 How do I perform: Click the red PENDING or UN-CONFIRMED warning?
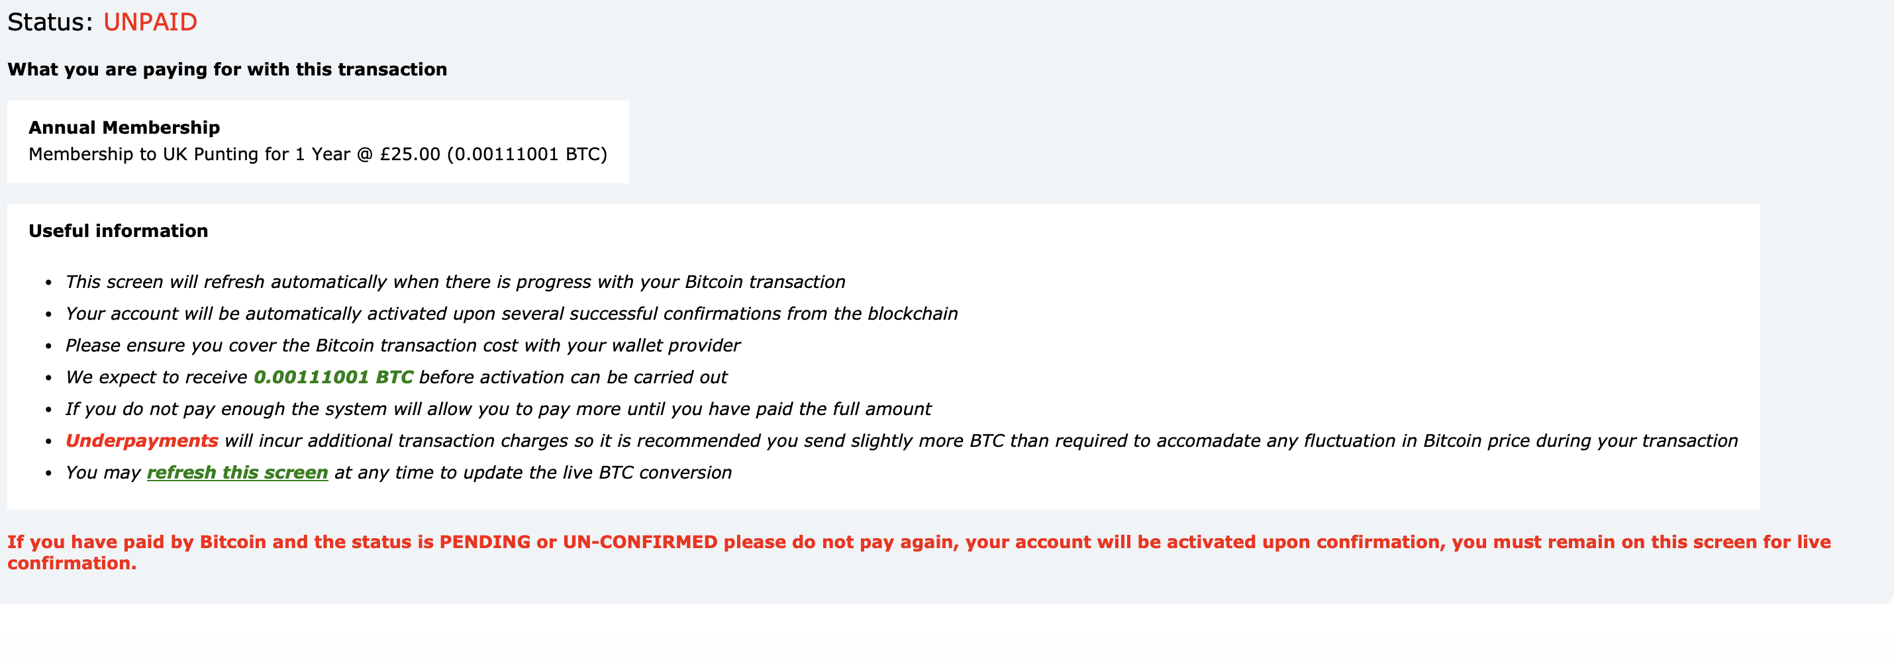[x=919, y=542]
